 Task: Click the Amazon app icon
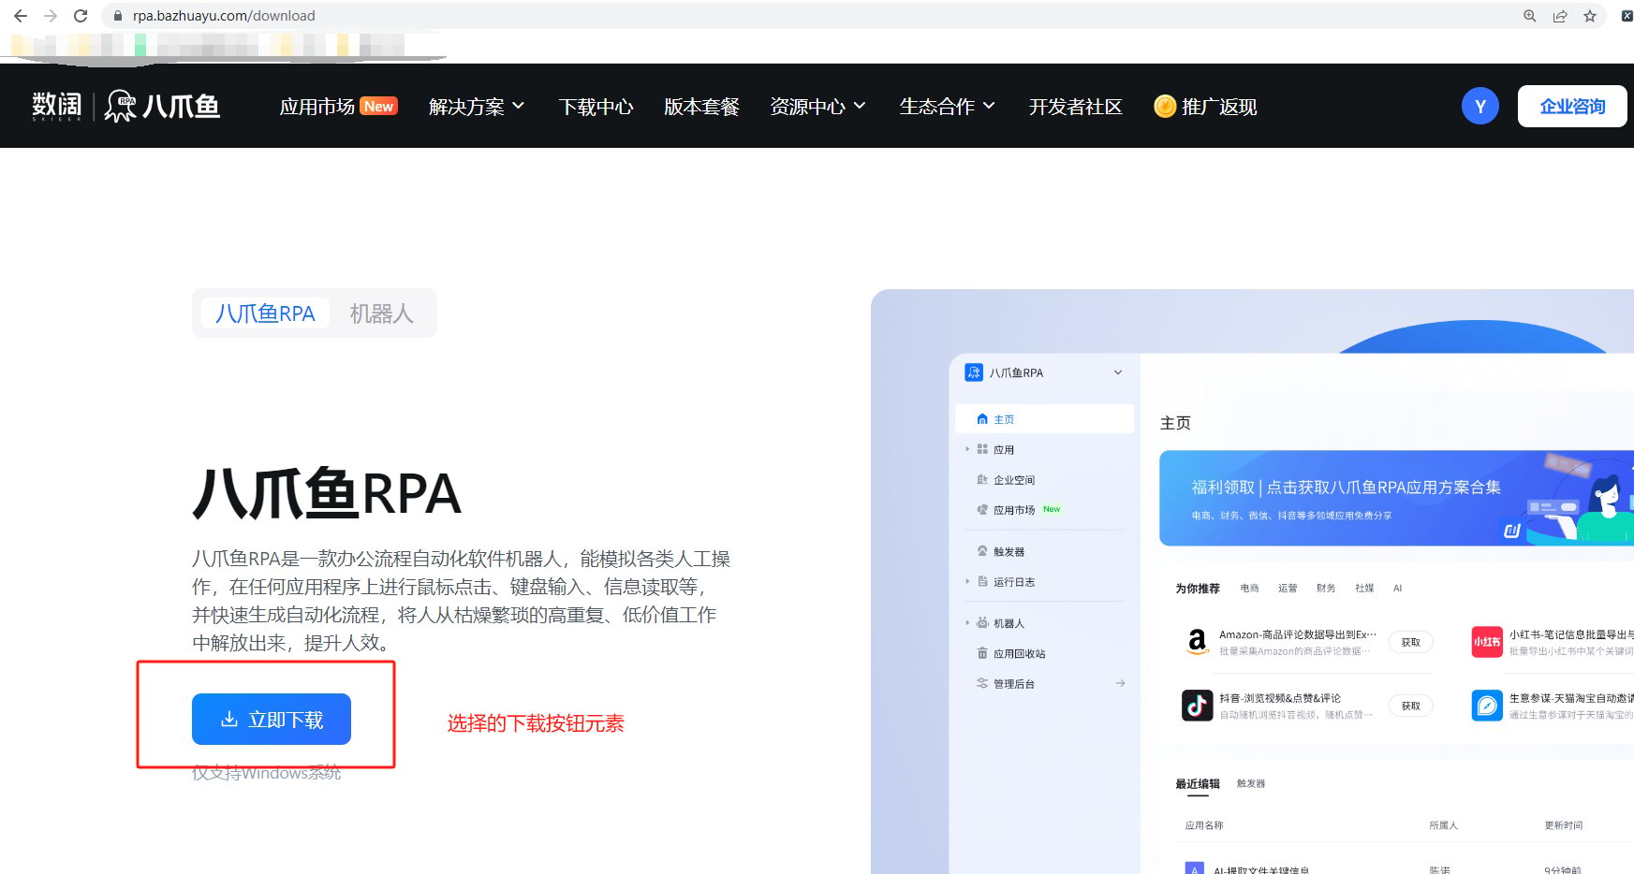(x=1197, y=642)
